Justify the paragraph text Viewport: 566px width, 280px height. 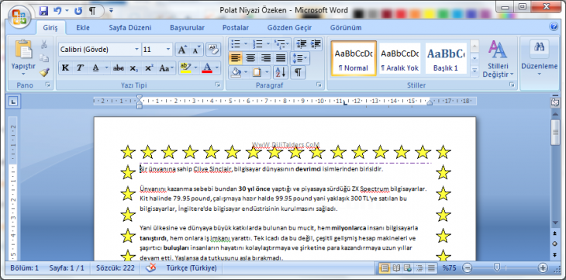coord(281,58)
